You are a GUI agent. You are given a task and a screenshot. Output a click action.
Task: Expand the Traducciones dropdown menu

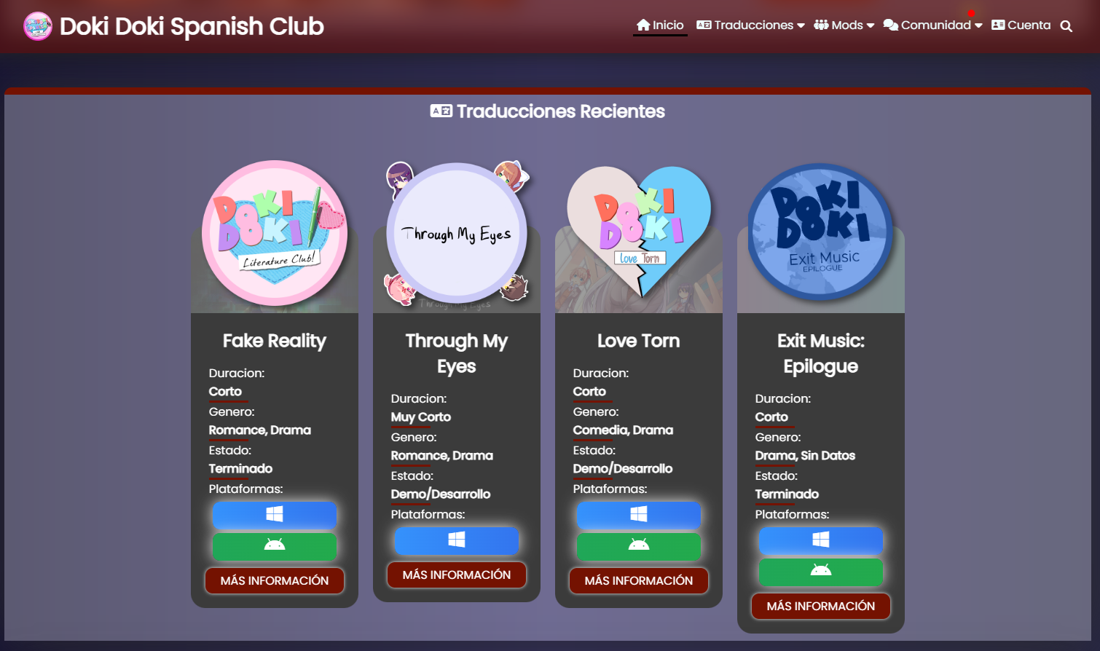pyautogui.click(x=750, y=25)
